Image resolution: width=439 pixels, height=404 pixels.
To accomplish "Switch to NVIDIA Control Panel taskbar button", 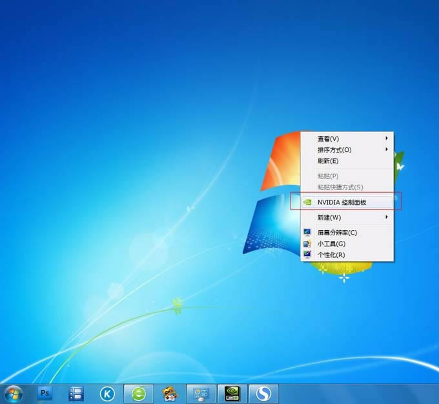I will tap(232, 394).
